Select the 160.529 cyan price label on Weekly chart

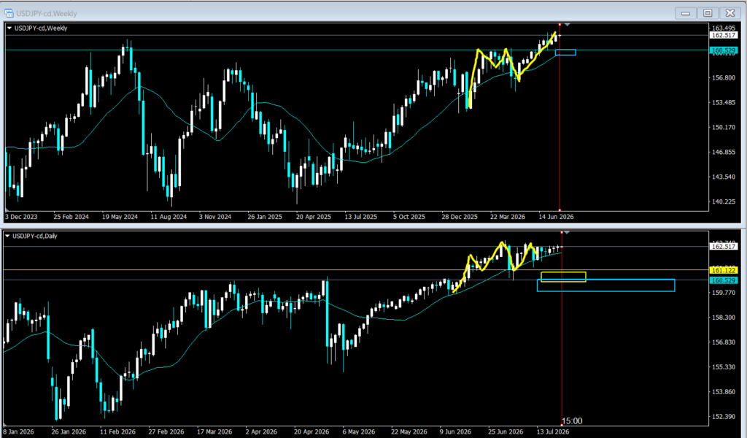pyautogui.click(x=723, y=50)
